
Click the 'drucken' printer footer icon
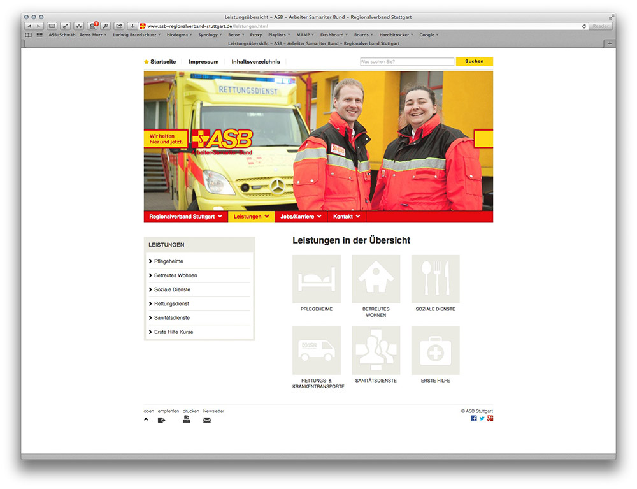coord(187,420)
